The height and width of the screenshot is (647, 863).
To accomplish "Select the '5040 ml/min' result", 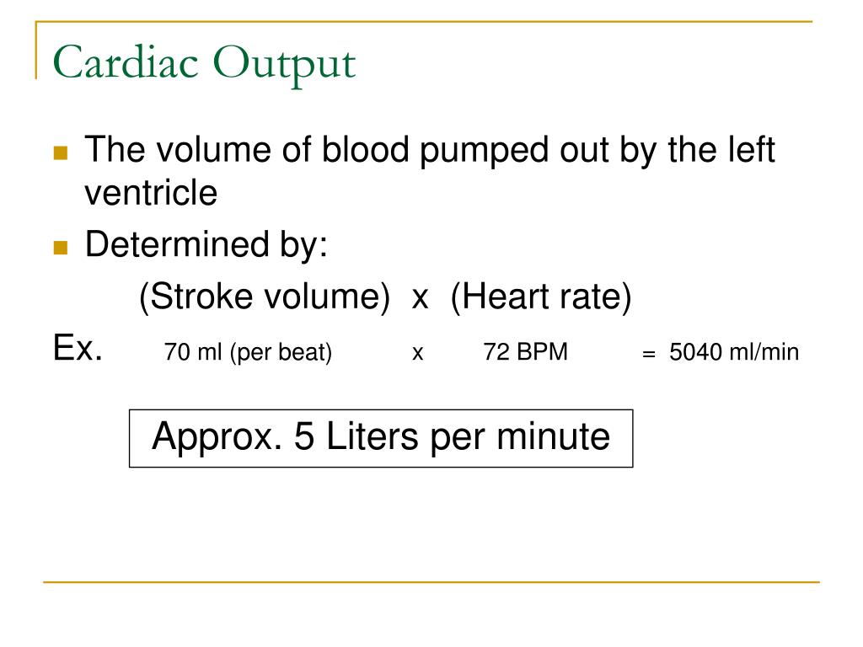I will (x=734, y=352).
